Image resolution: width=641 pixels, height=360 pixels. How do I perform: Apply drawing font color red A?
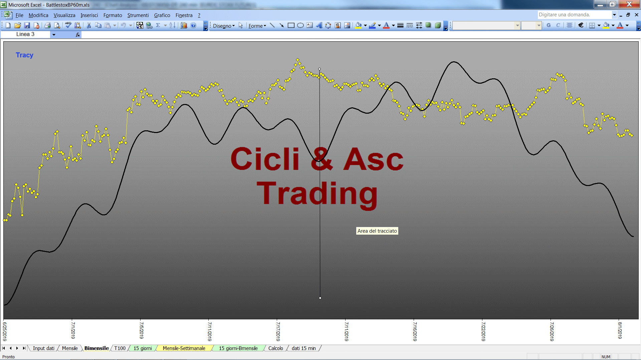tap(387, 26)
